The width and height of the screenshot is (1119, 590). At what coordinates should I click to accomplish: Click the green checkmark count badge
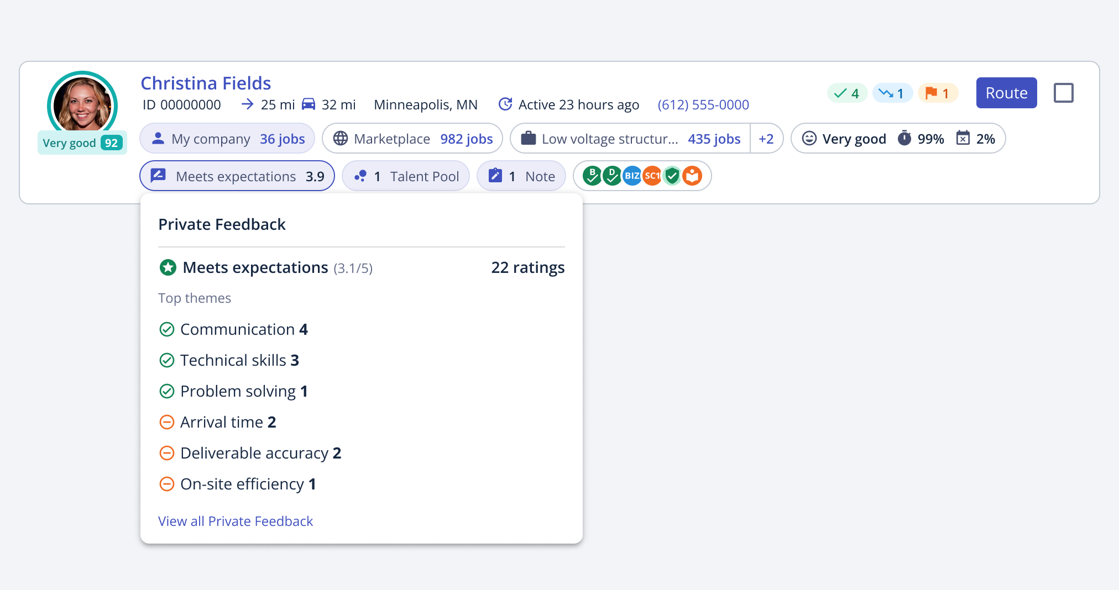tap(846, 93)
